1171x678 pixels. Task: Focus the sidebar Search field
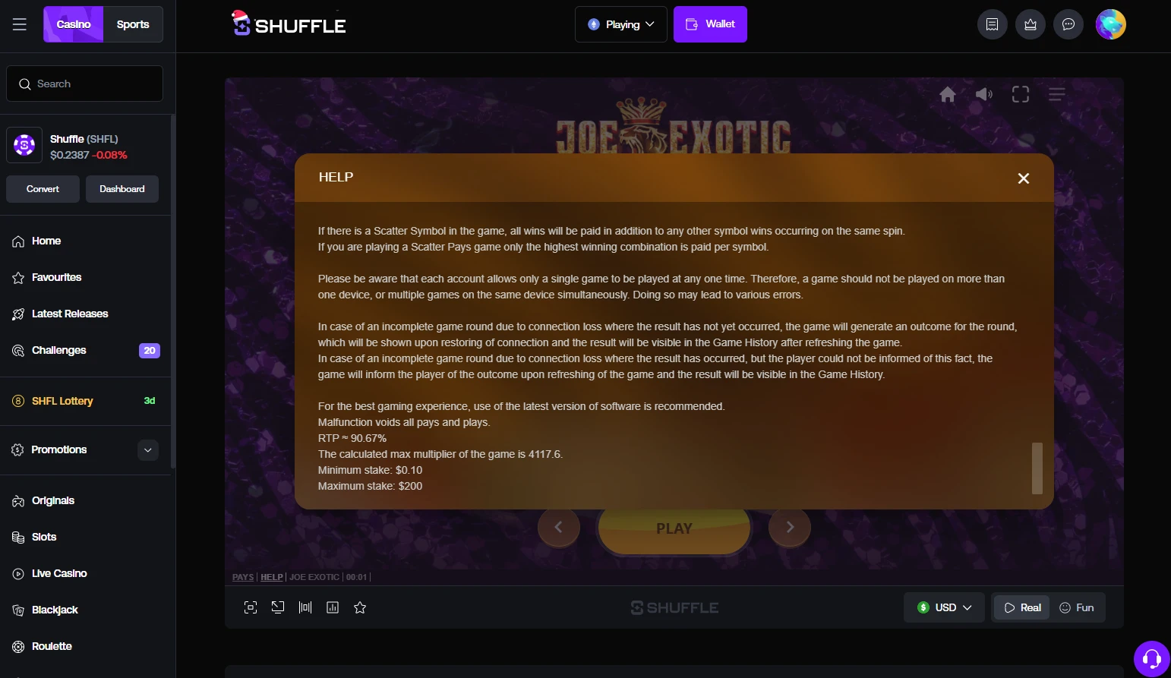(x=84, y=84)
